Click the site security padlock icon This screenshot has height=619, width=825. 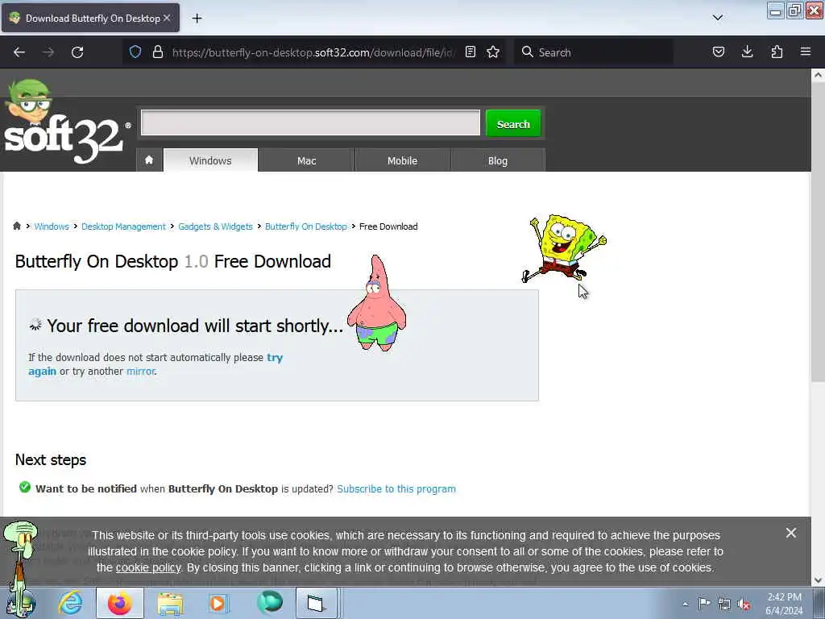[157, 52]
